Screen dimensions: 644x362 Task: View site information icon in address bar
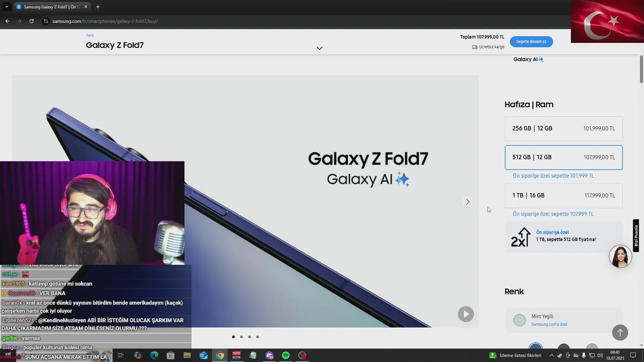click(46, 21)
